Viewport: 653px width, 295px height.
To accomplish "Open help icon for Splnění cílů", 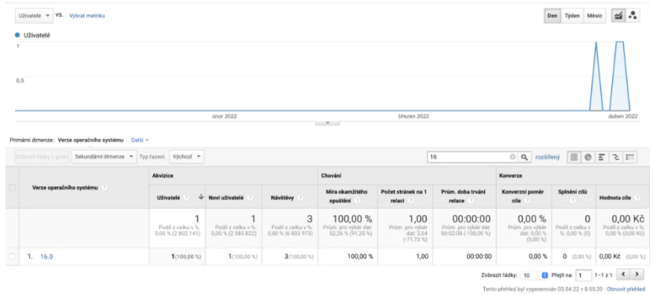I will pyautogui.click(x=573, y=201).
